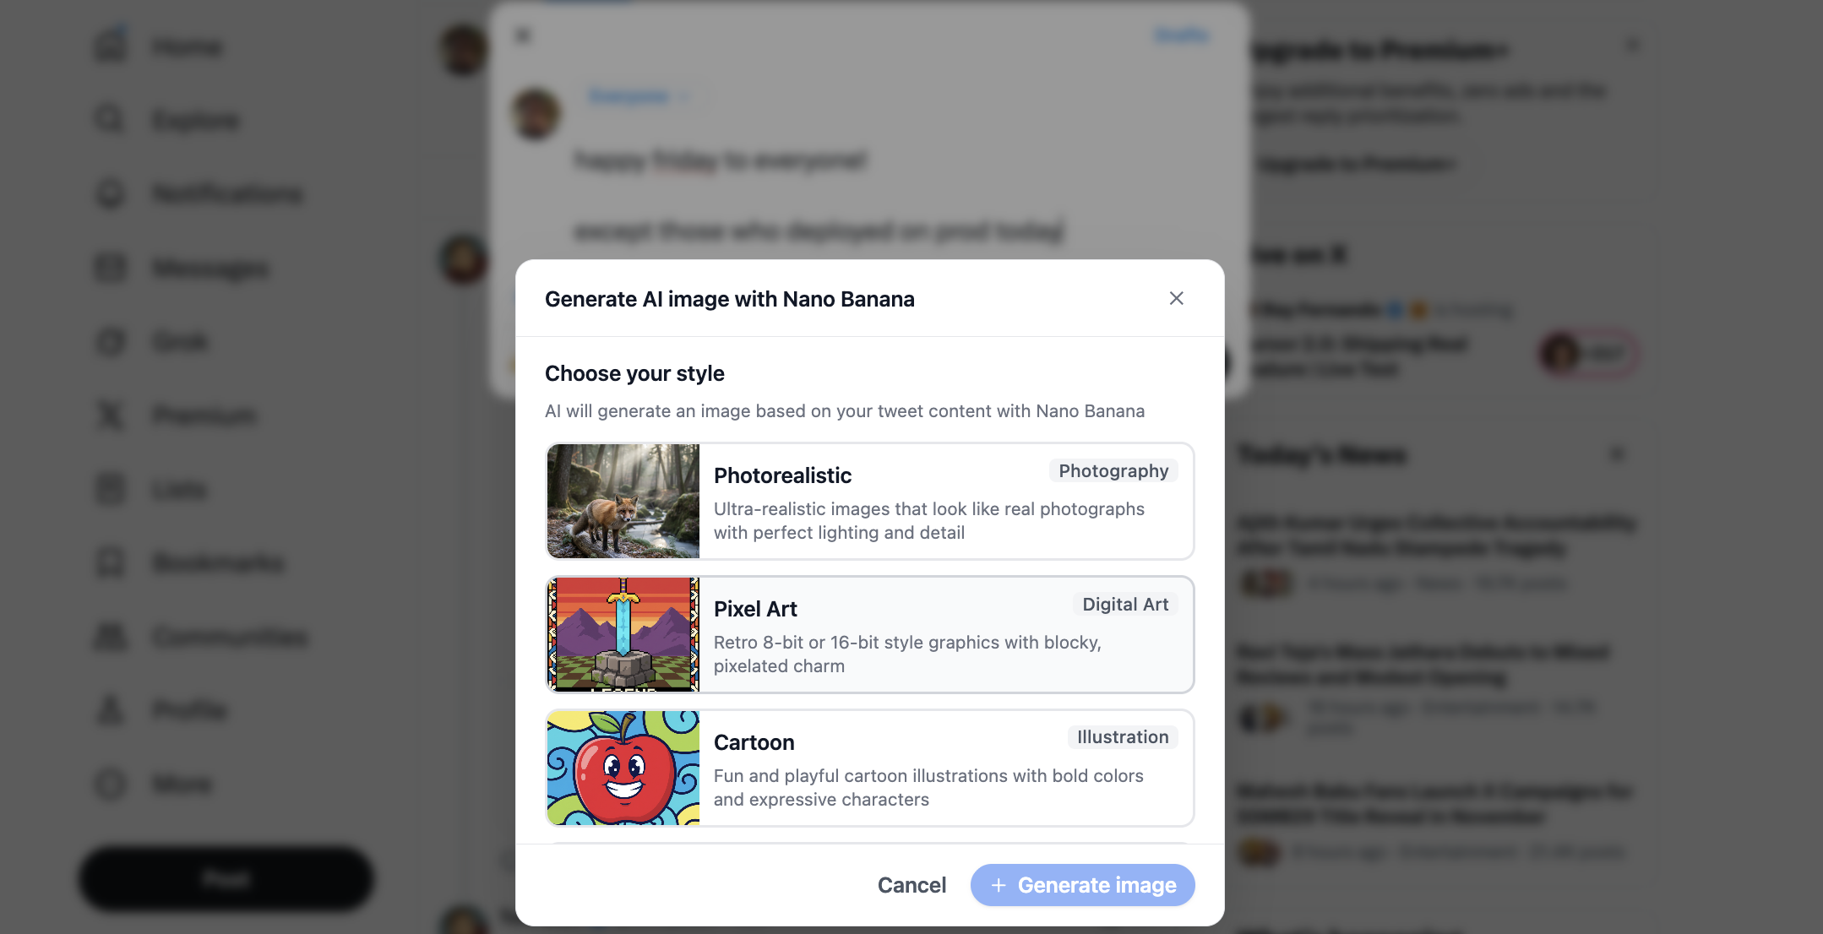Open the Messages envelope icon
The width and height of the screenshot is (1823, 934).
coord(110,268)
